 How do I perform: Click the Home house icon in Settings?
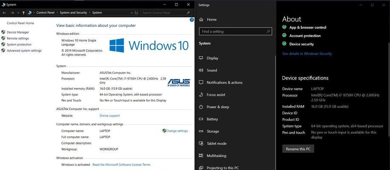click(x=201, y=20)
